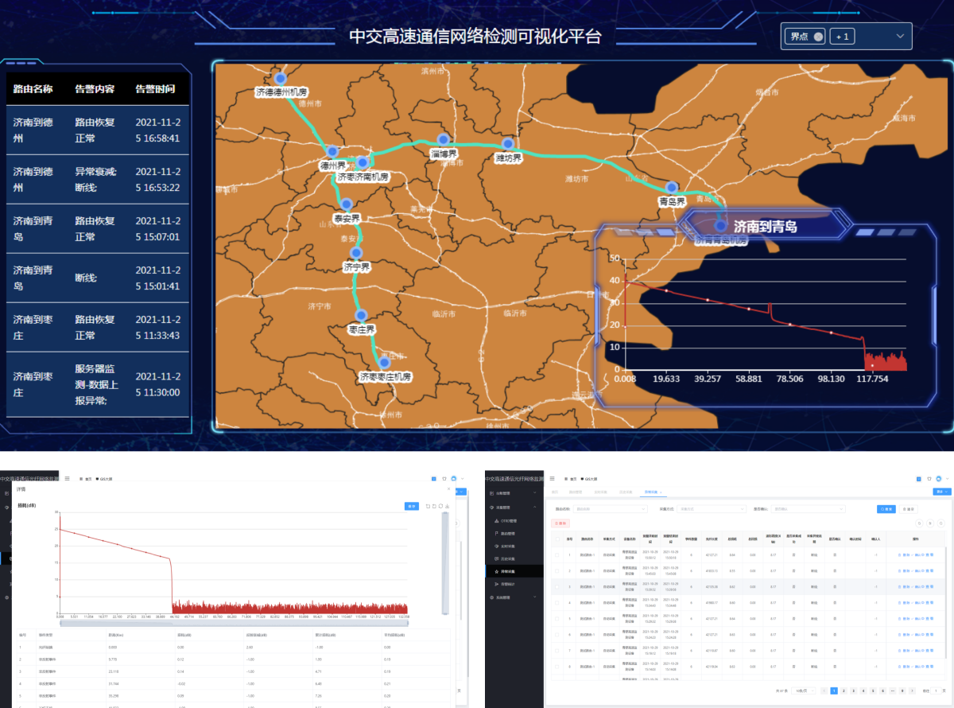954x708 pixels.
Task: Close the 详情 dialog
Action: point(449,488)
